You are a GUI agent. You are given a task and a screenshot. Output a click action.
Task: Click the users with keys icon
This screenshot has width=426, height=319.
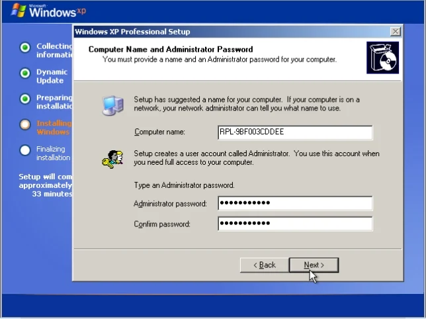point(112,159)
